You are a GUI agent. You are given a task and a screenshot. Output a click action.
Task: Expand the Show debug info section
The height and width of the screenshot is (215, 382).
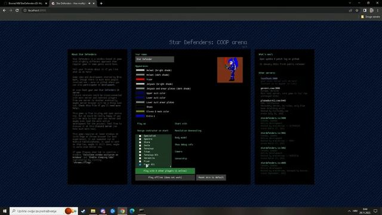point(184,145)
